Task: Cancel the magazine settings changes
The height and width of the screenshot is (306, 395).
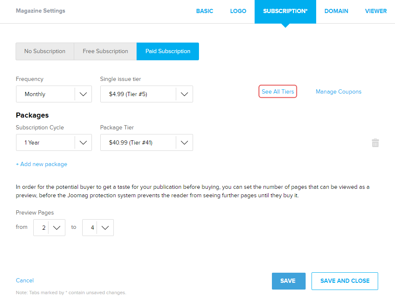Action: click(x=25, y=281)
